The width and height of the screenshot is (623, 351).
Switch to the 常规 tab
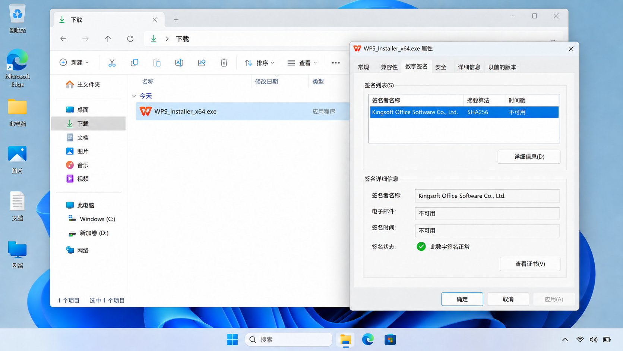364,67
